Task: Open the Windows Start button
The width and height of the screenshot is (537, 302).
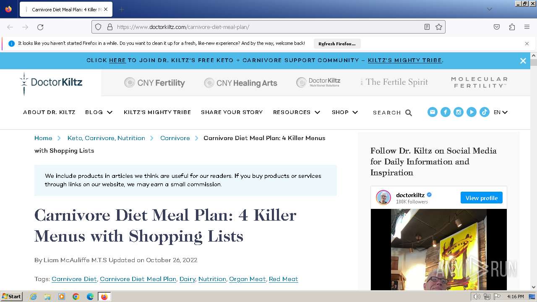Action: tap(12, 297)
